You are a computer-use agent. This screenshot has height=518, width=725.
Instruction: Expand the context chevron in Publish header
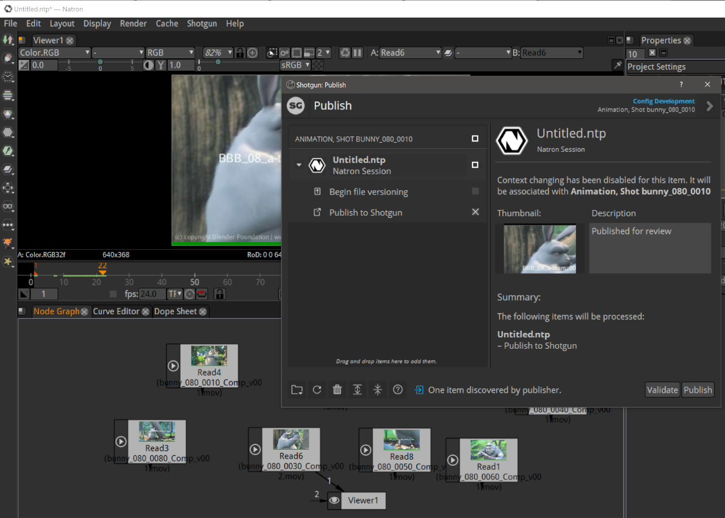click(x=710, y=106)
